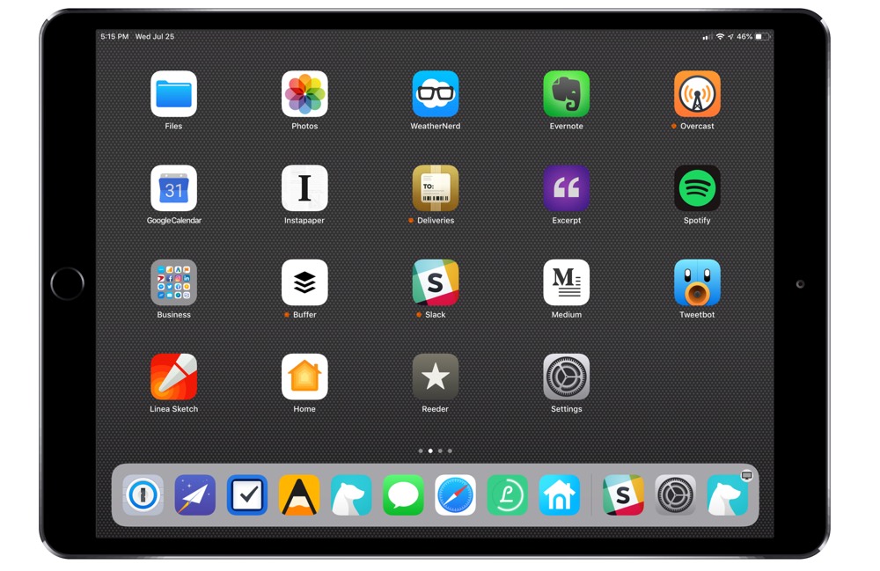Open Safari from the dock
Viewport: 880px width, 571px height.
coord(455,495)
